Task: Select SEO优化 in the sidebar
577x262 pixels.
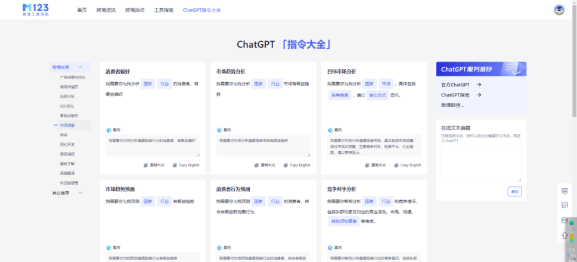Action: [67, 106]
